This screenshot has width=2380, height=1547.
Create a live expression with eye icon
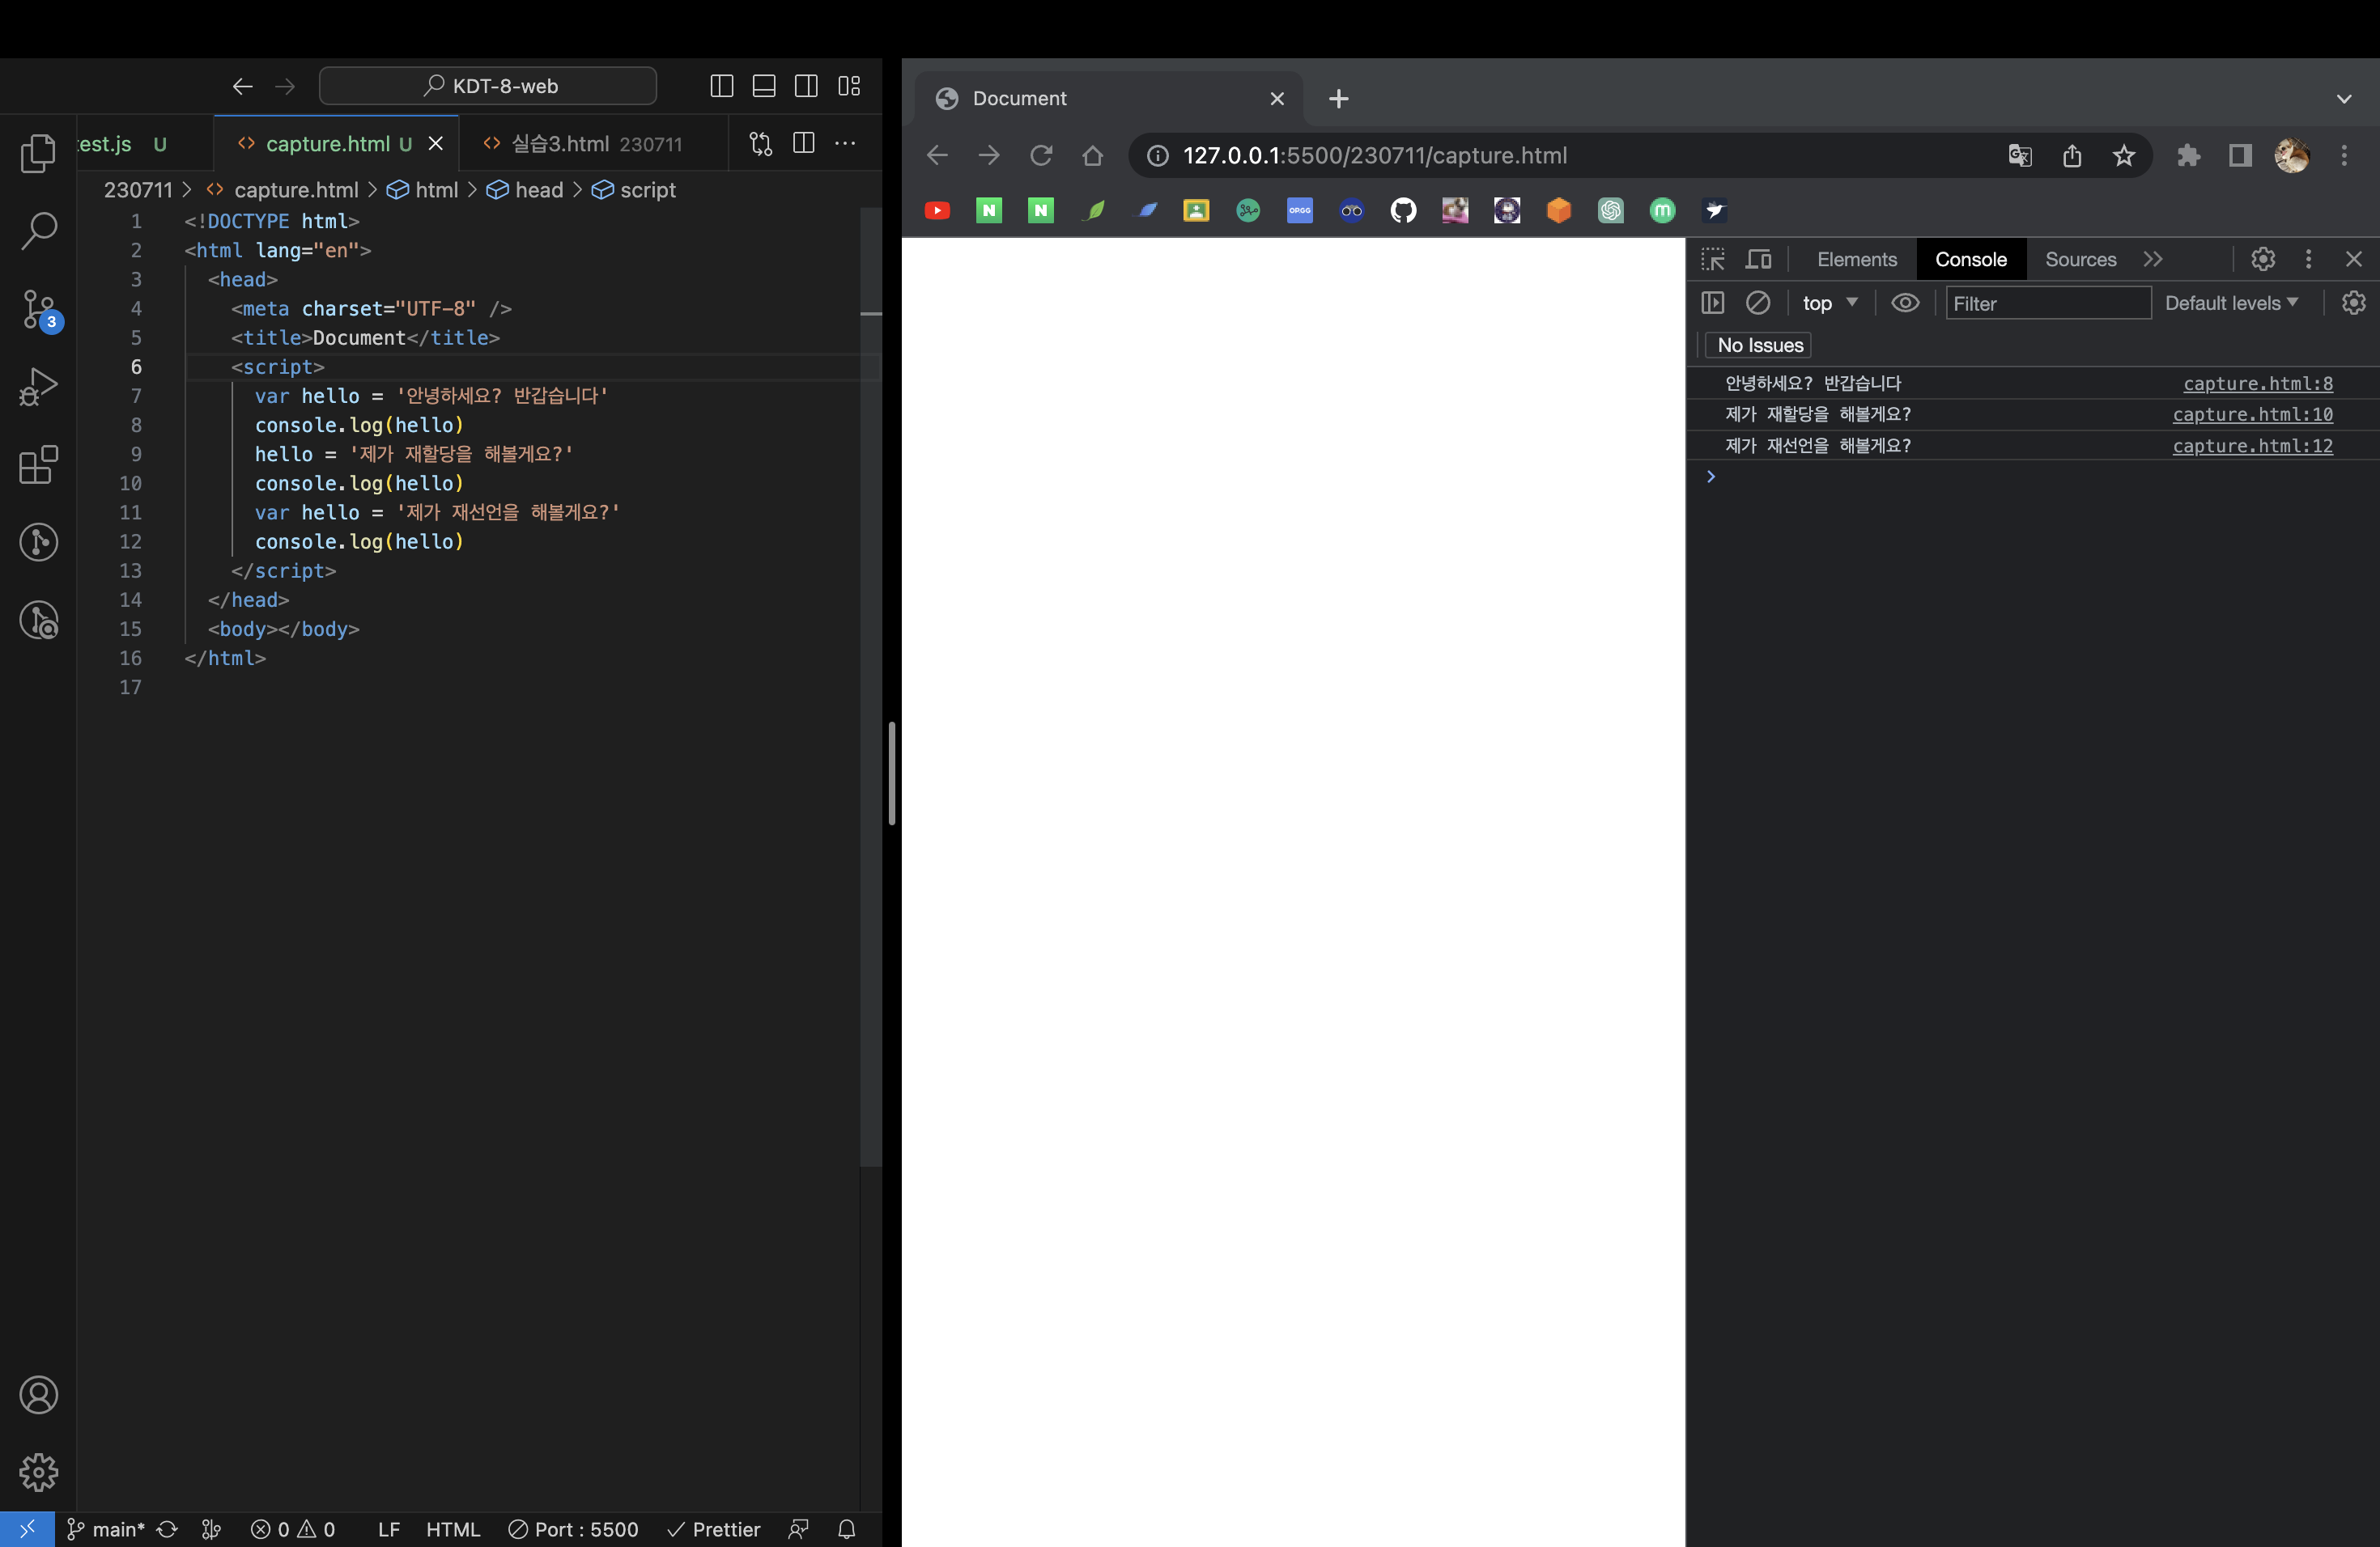(x=1905, y=303)
